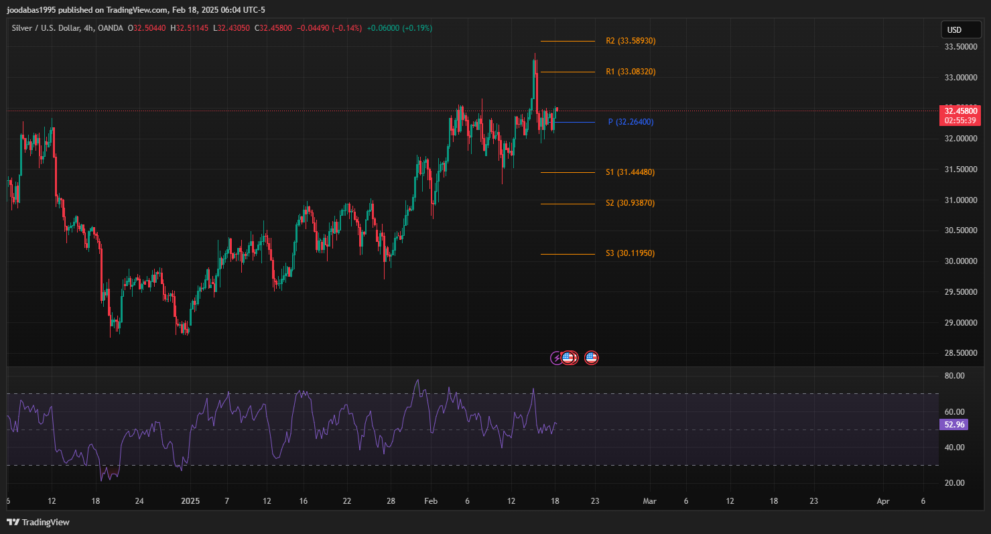Click the purple lightning event icon

557,358
